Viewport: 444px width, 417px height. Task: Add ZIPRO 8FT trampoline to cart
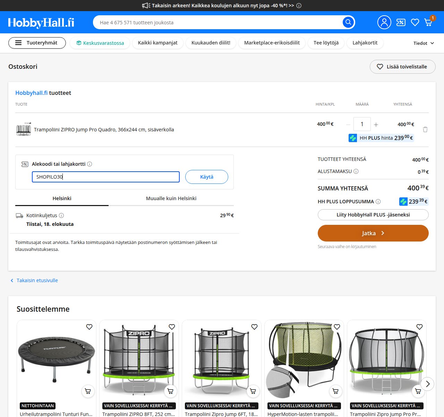[171, 391]
